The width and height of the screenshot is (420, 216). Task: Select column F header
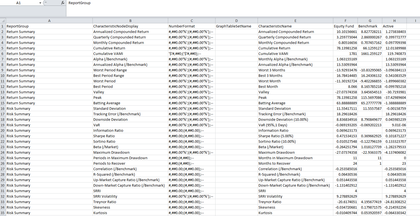(x=345, y=21)
